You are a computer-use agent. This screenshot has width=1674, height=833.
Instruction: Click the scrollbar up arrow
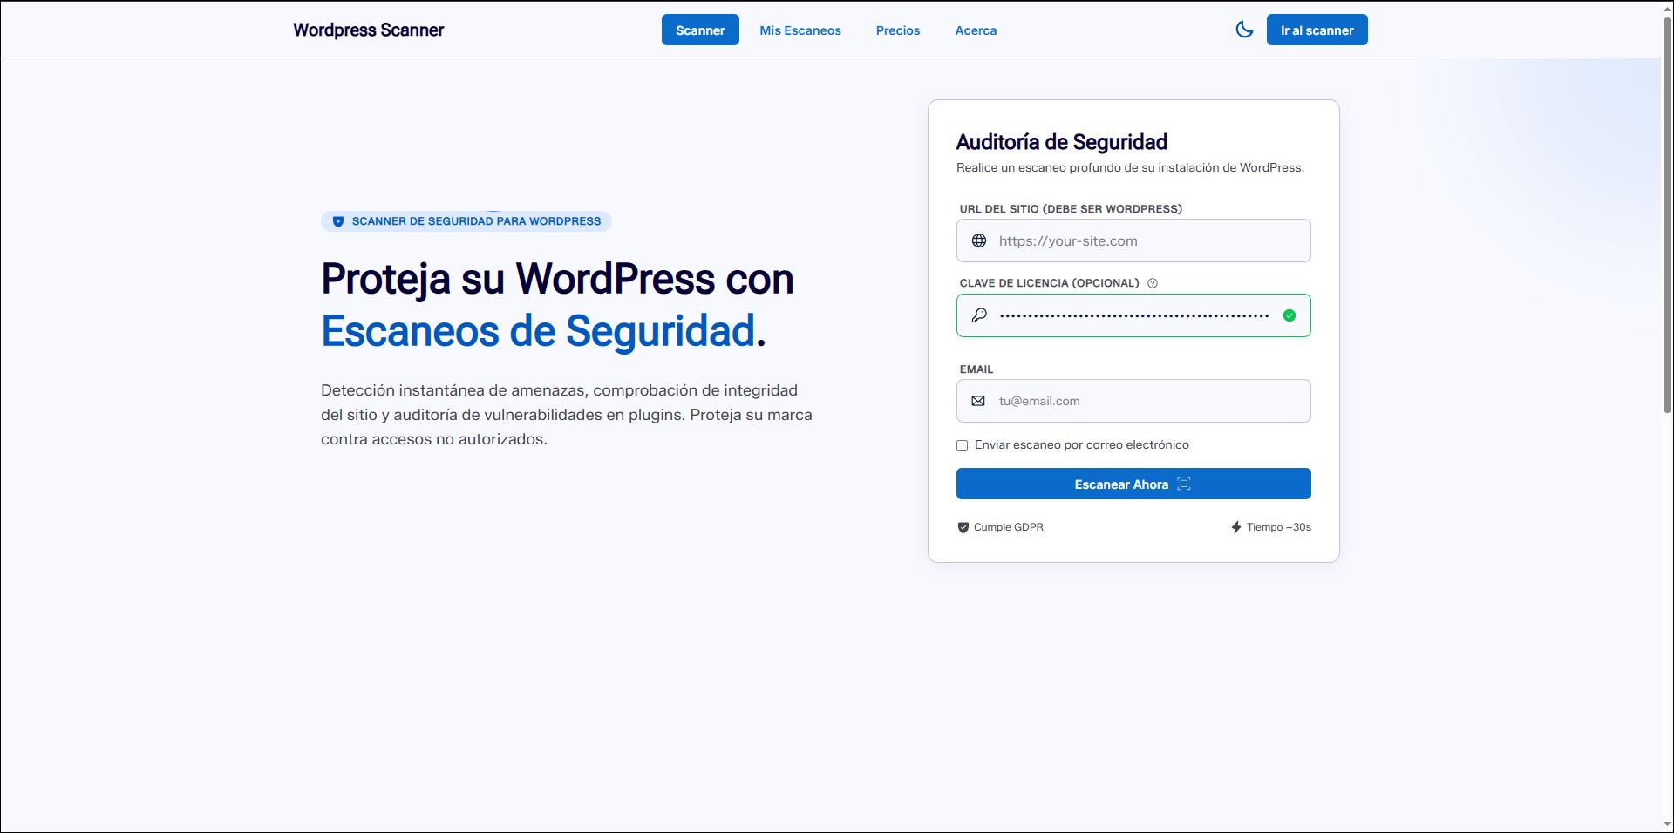(1667, 8)
